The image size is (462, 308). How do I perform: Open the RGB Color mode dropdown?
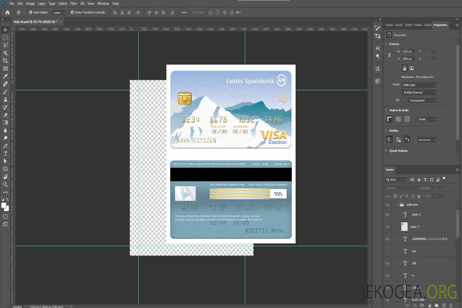click(419, 85)
